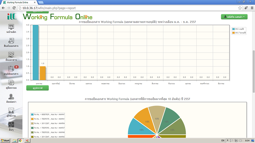Click the paint application icon in the taskbar

(x=27, y=140)
